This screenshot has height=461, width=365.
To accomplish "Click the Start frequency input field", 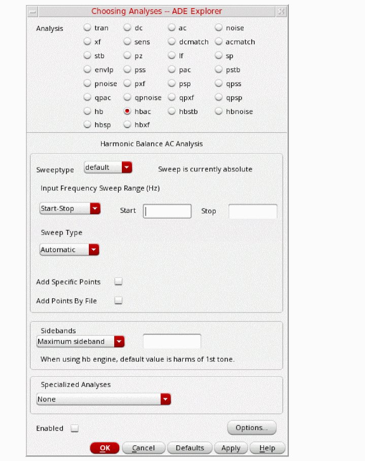I will click(167, 211).
